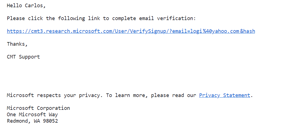
Task: Click the word "Support" in the signature
Action: click(x=29, y=57)
